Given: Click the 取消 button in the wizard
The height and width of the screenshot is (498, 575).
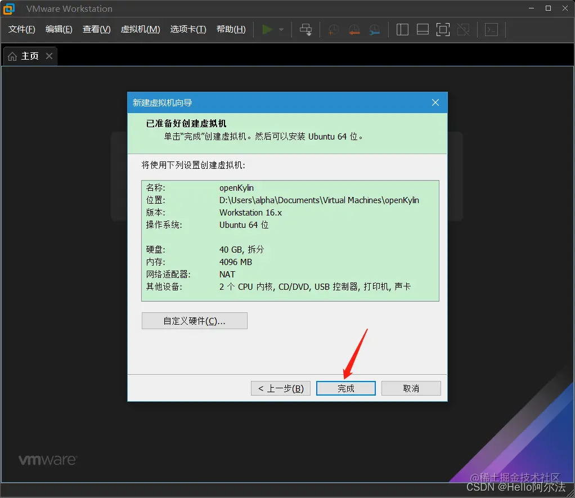Looking at the screenshot, I should (x=411, y=388).
